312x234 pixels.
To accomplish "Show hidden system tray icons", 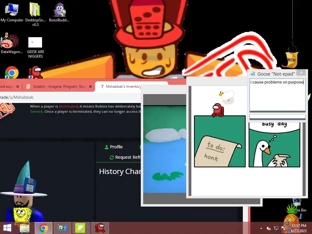I will (261, 228).
